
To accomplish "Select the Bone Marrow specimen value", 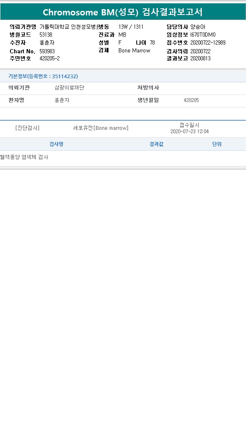I will click(x=134, y=50).
